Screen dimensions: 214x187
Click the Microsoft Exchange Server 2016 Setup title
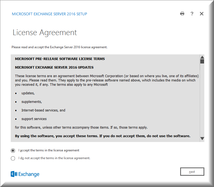49,14
